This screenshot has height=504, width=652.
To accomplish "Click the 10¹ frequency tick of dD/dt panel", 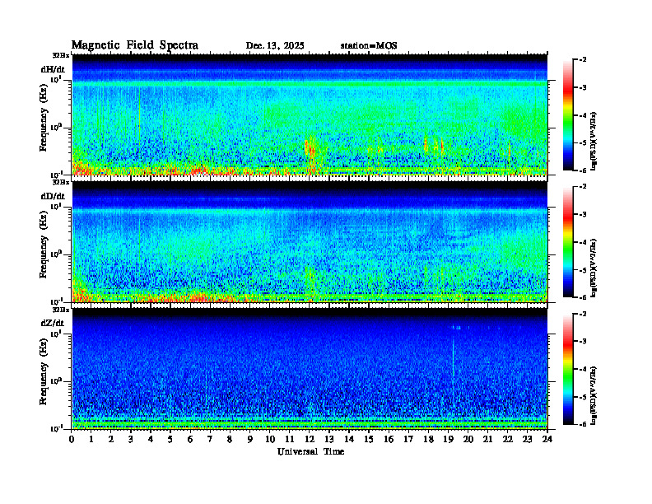I will coord(56,207).
